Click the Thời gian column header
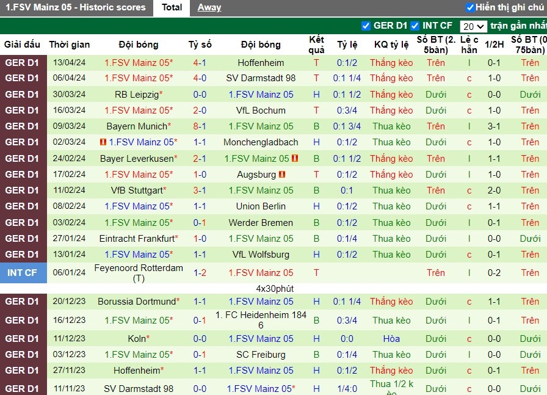The image size is (547, 395). pyautogui.click(x=69, y=45)
